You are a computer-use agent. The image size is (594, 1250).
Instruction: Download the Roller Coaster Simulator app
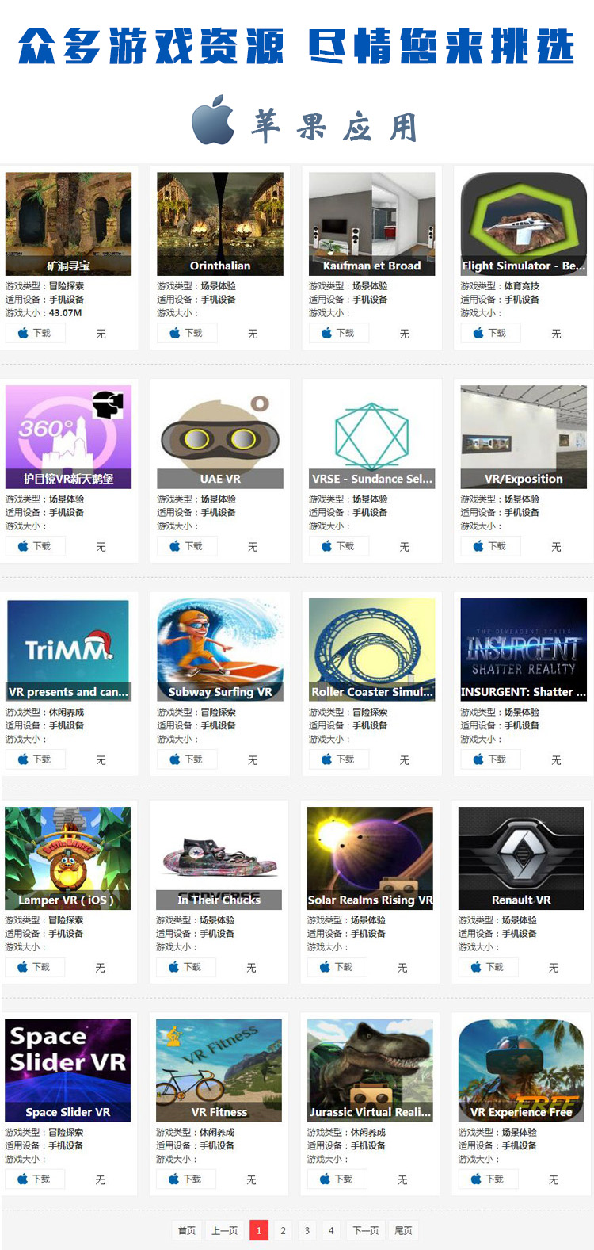339,759
